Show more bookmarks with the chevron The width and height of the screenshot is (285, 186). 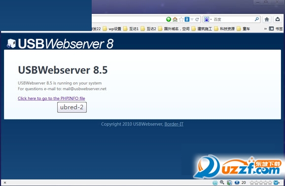tap(265, 29)
